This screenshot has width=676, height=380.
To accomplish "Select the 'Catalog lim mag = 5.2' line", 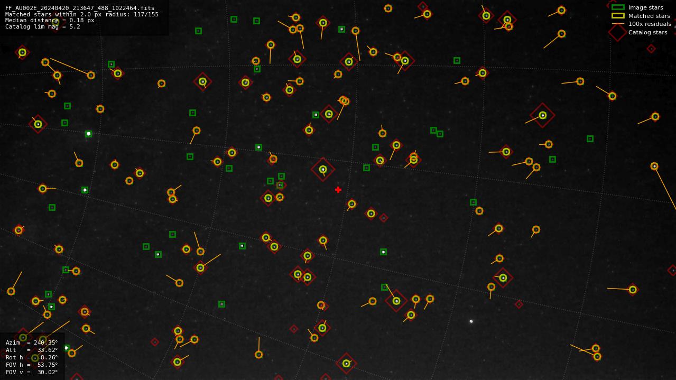I will [x=43, y=26].
